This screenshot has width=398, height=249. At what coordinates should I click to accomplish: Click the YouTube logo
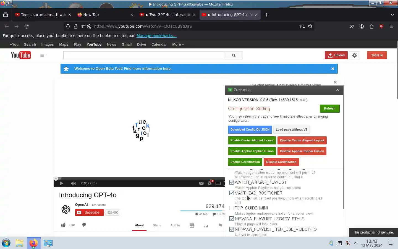[21, 55]
